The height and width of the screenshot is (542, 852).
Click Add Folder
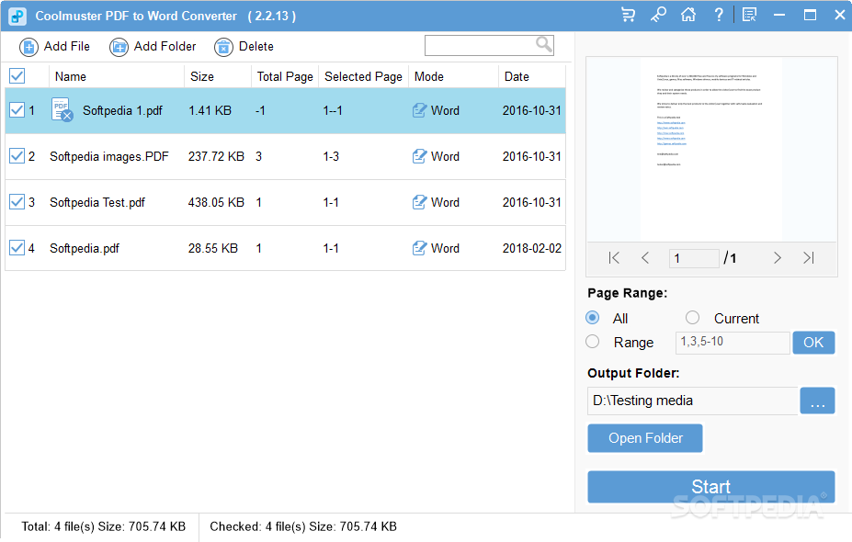point(153,47)
